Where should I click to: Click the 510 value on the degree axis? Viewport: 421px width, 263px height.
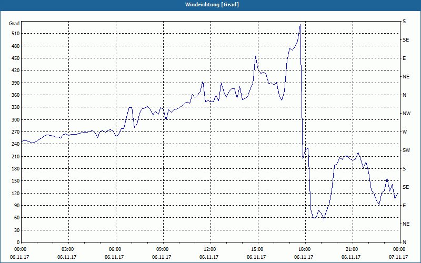coord(16,34)
